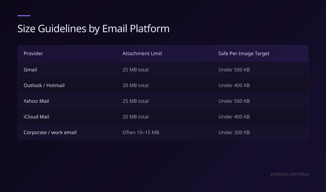326x192 pixels.
Task: Click the "iCloud Mail" provider cell
Action: point(36,117)
